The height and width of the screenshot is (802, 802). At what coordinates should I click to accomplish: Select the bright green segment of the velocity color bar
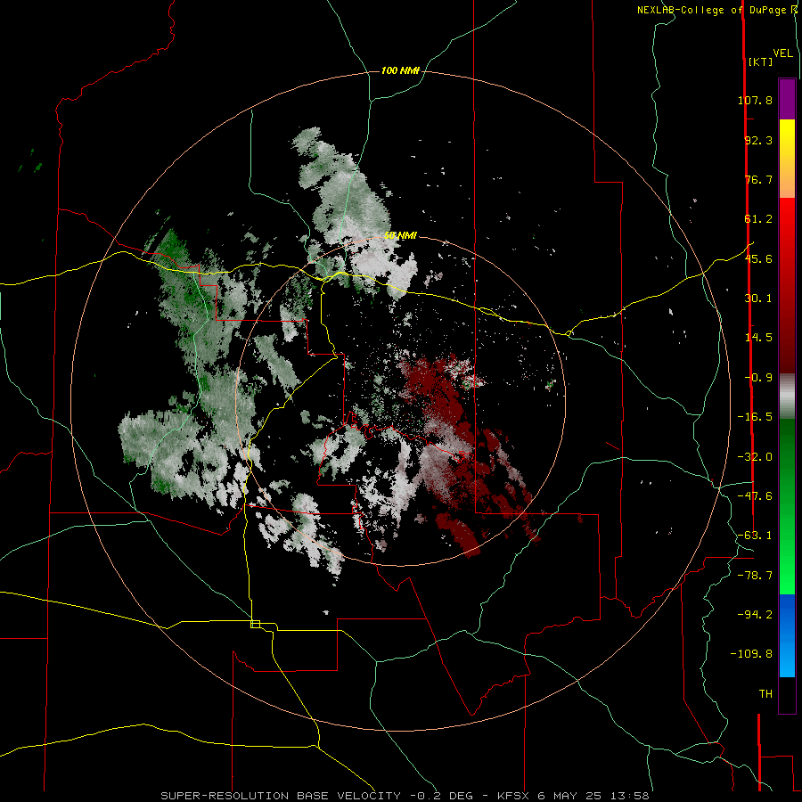coord(787,506)
